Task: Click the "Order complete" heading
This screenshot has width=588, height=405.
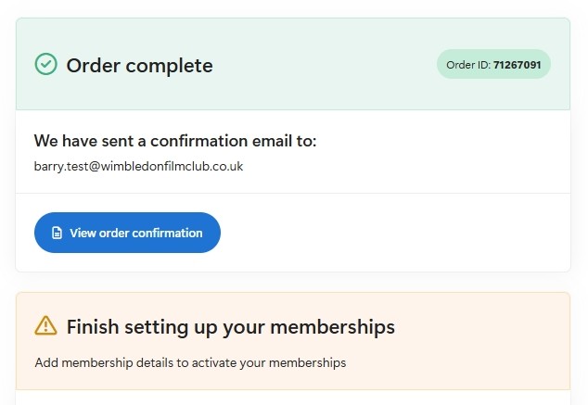Action: (x=139, y=66)
